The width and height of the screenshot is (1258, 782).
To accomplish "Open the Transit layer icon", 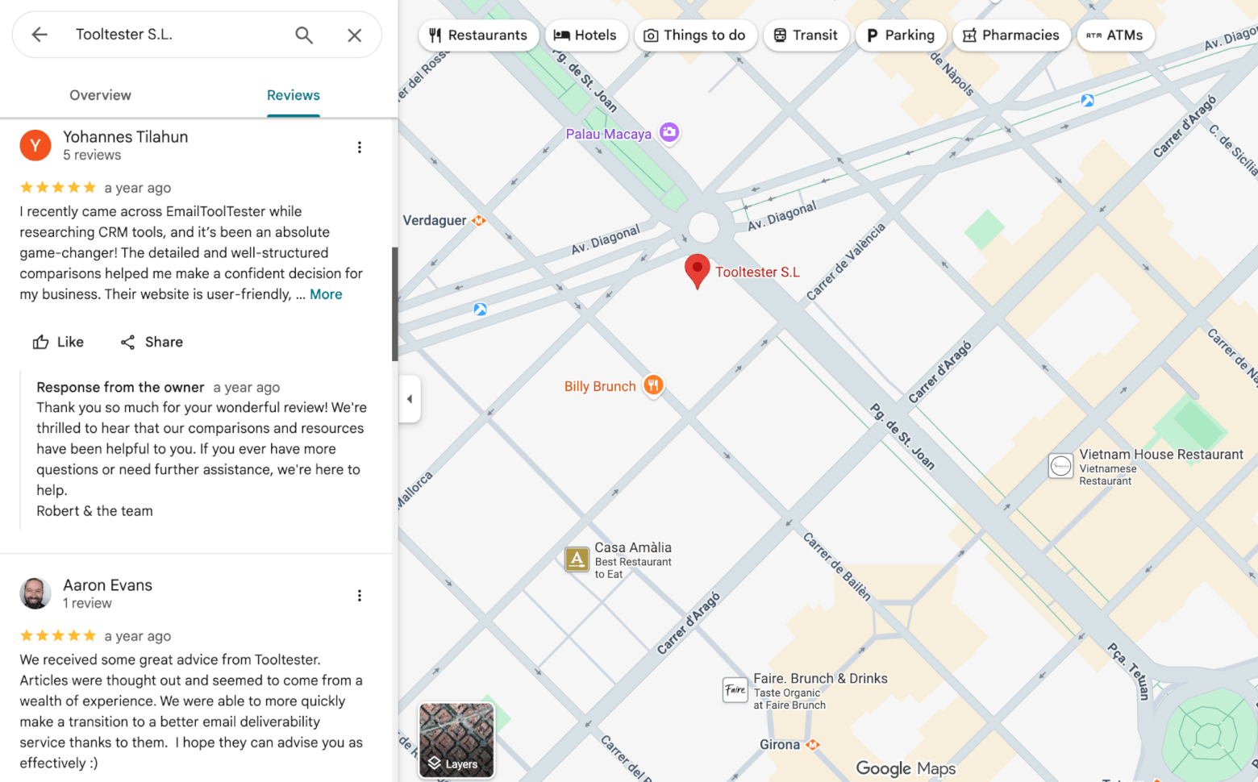I will 779,35.
